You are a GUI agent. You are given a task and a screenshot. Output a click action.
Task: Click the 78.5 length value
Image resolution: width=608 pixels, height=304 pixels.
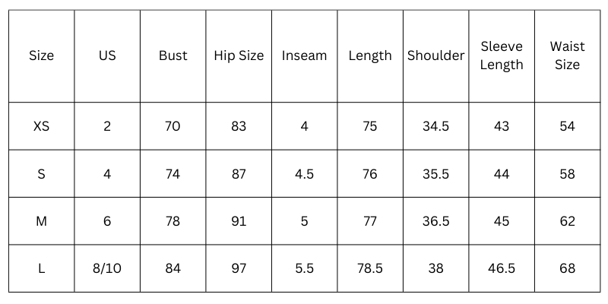(x=370, y=268)
